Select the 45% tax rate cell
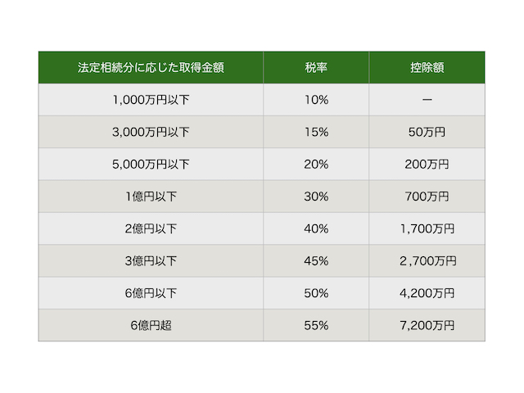Image resolution: width=524 pixels, height=393 pixels. 315,261
